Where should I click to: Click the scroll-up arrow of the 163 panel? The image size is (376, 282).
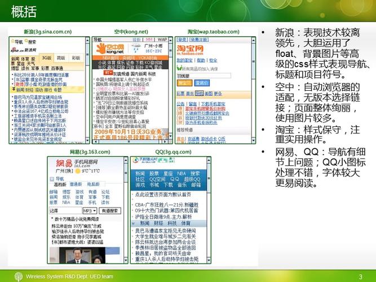coord(126,160)
